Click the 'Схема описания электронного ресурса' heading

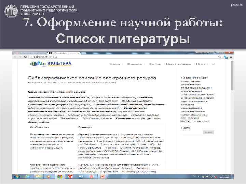pyautogui.click(x=57, y=92)
